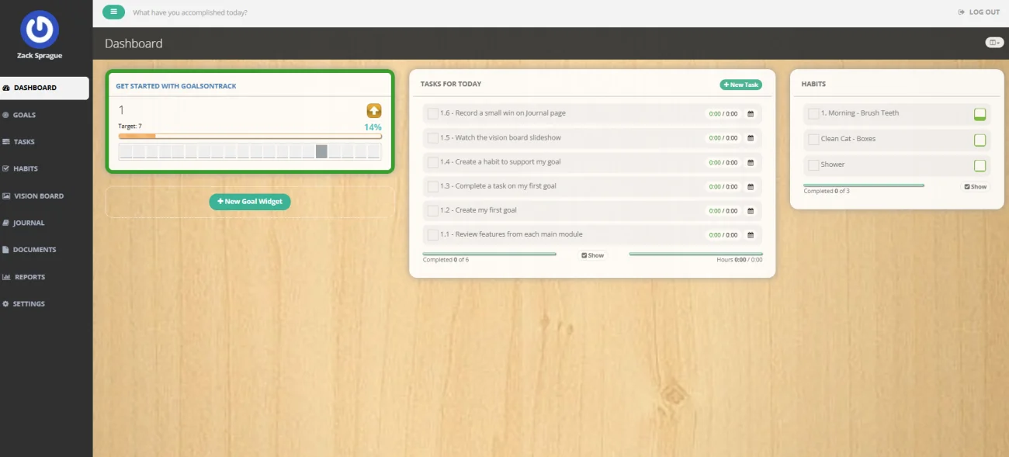The height and width of the screenshot is (457, 1009).
Task: Click the highlighted gray day cell in tracker
Action: pyautogui.click(x=321, y=151)
